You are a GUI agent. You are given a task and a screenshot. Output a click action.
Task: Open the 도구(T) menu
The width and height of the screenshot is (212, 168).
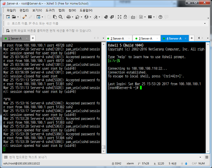[50, 10]
